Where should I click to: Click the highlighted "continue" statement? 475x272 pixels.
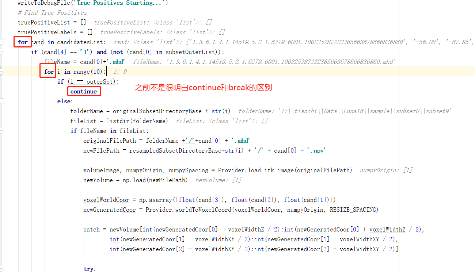pyautogui.click(x=84, y=91)
